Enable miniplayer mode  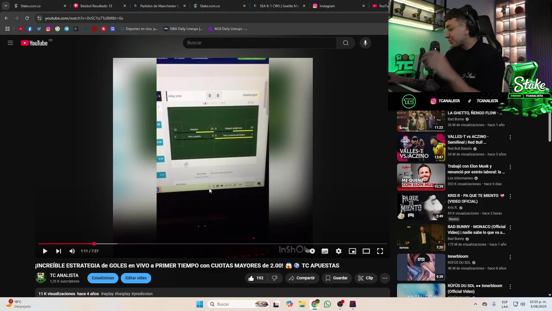pos(352,251)
